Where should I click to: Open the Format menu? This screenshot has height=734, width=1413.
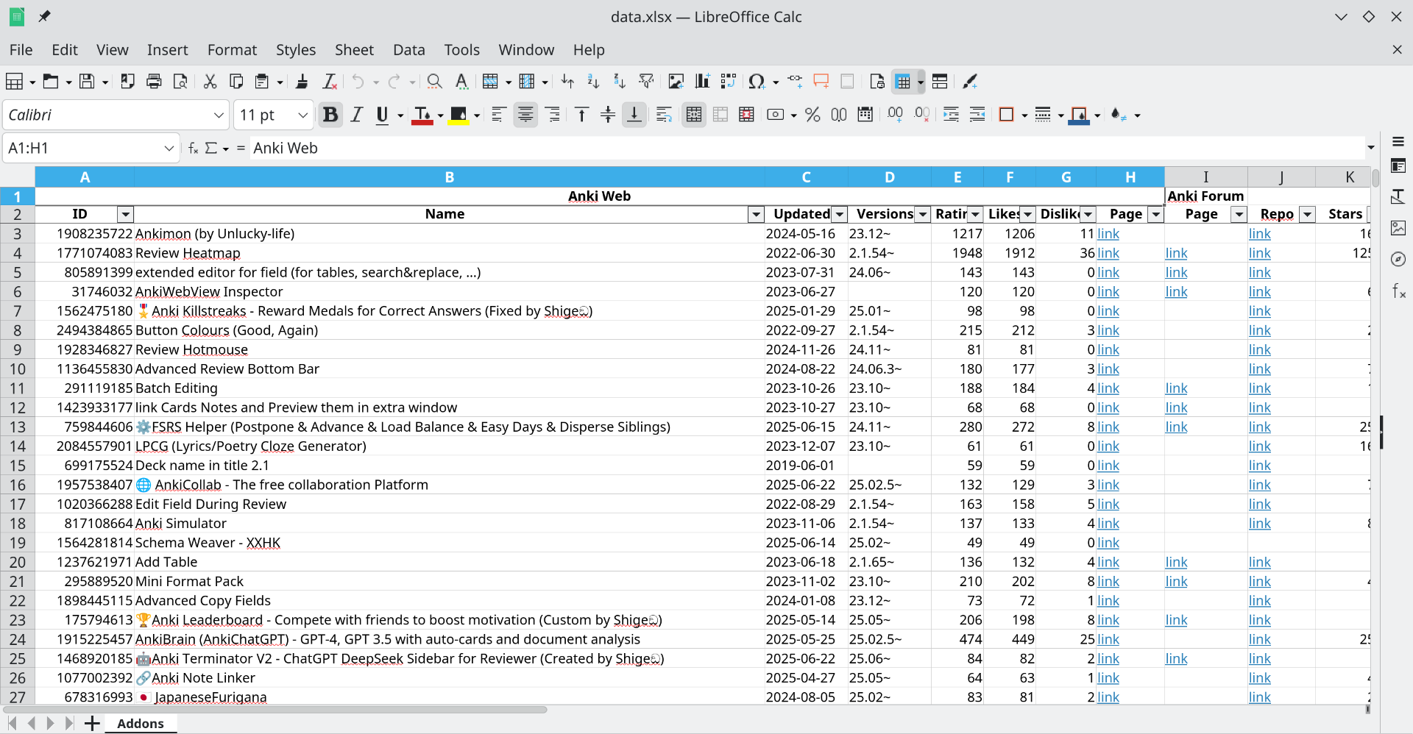pyautogui.click(x=232, y=49)
